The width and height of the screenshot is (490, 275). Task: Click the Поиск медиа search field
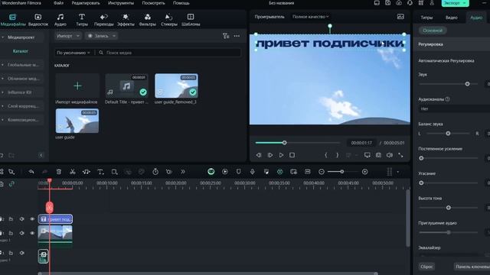pyautogui.click(x=168, y=53)
